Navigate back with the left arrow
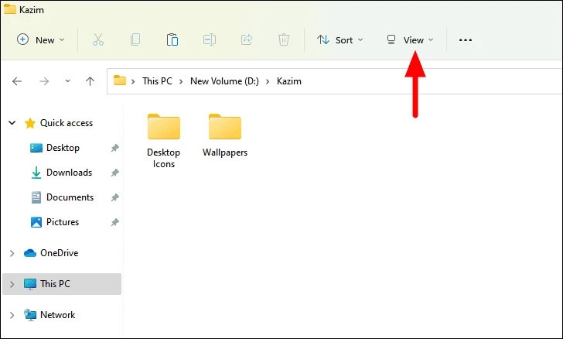563x339 pixels. (x=17, y=81)
